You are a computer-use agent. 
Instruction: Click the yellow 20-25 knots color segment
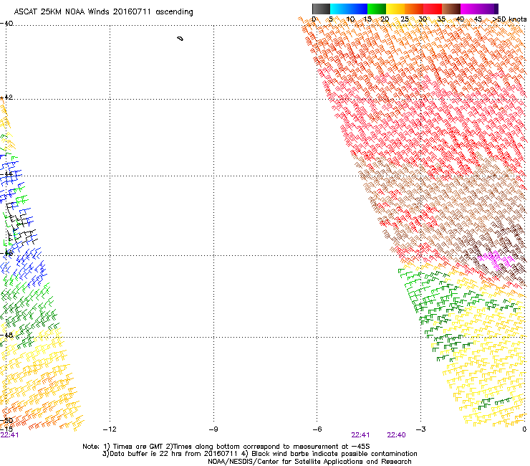click(x=395, y=9)
